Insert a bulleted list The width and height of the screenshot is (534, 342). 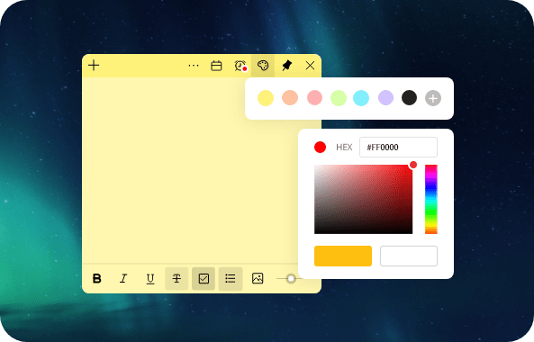[231, 279]
